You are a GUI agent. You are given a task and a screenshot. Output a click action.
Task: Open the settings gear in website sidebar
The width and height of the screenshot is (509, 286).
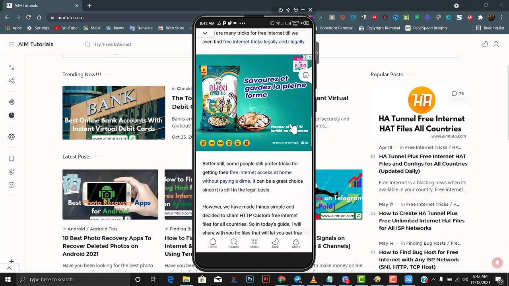coord(12,137)
